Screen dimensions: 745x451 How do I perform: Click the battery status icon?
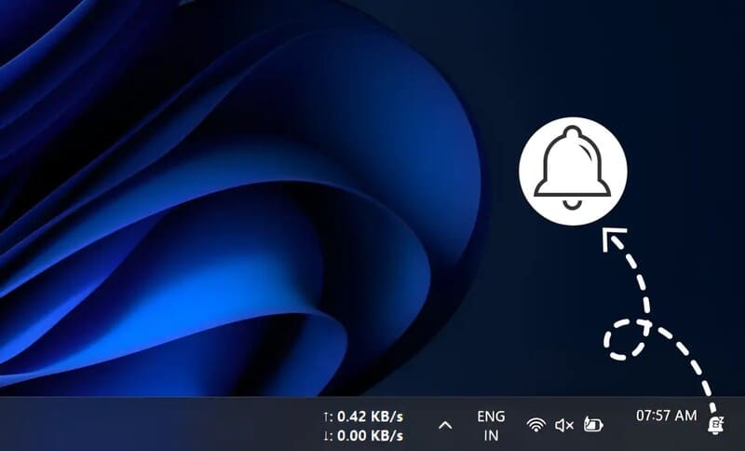(593, 424)
